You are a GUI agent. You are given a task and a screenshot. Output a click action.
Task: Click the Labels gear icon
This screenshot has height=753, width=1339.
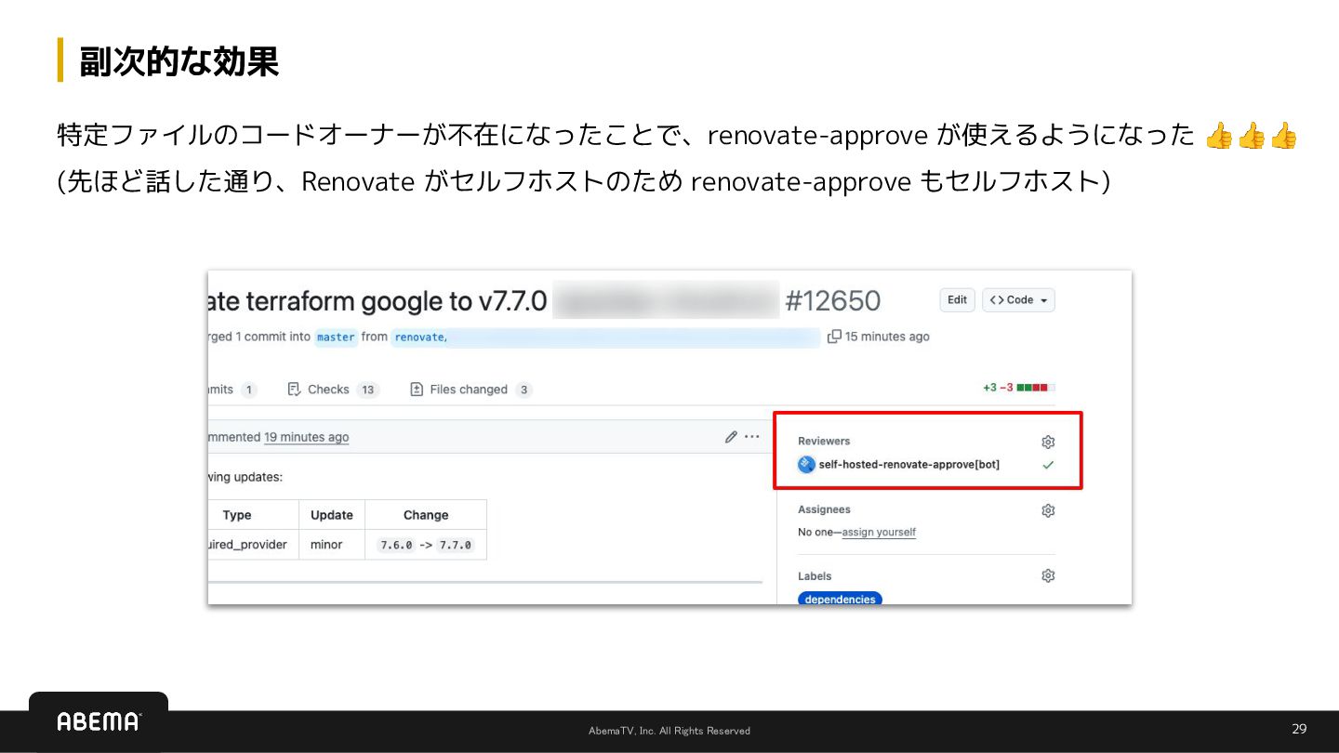coord(1048,576)
